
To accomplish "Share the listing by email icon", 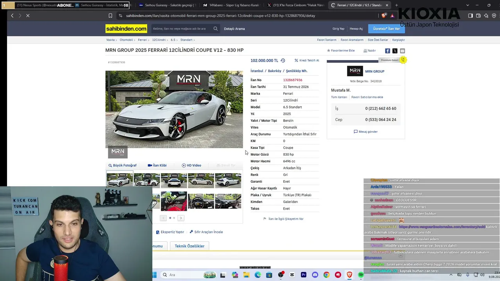I will [x=402, y=51].
